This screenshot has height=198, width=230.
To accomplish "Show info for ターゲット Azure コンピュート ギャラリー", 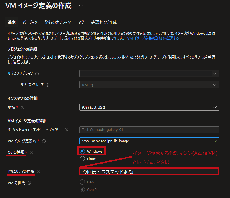I will tap(66, 130).
